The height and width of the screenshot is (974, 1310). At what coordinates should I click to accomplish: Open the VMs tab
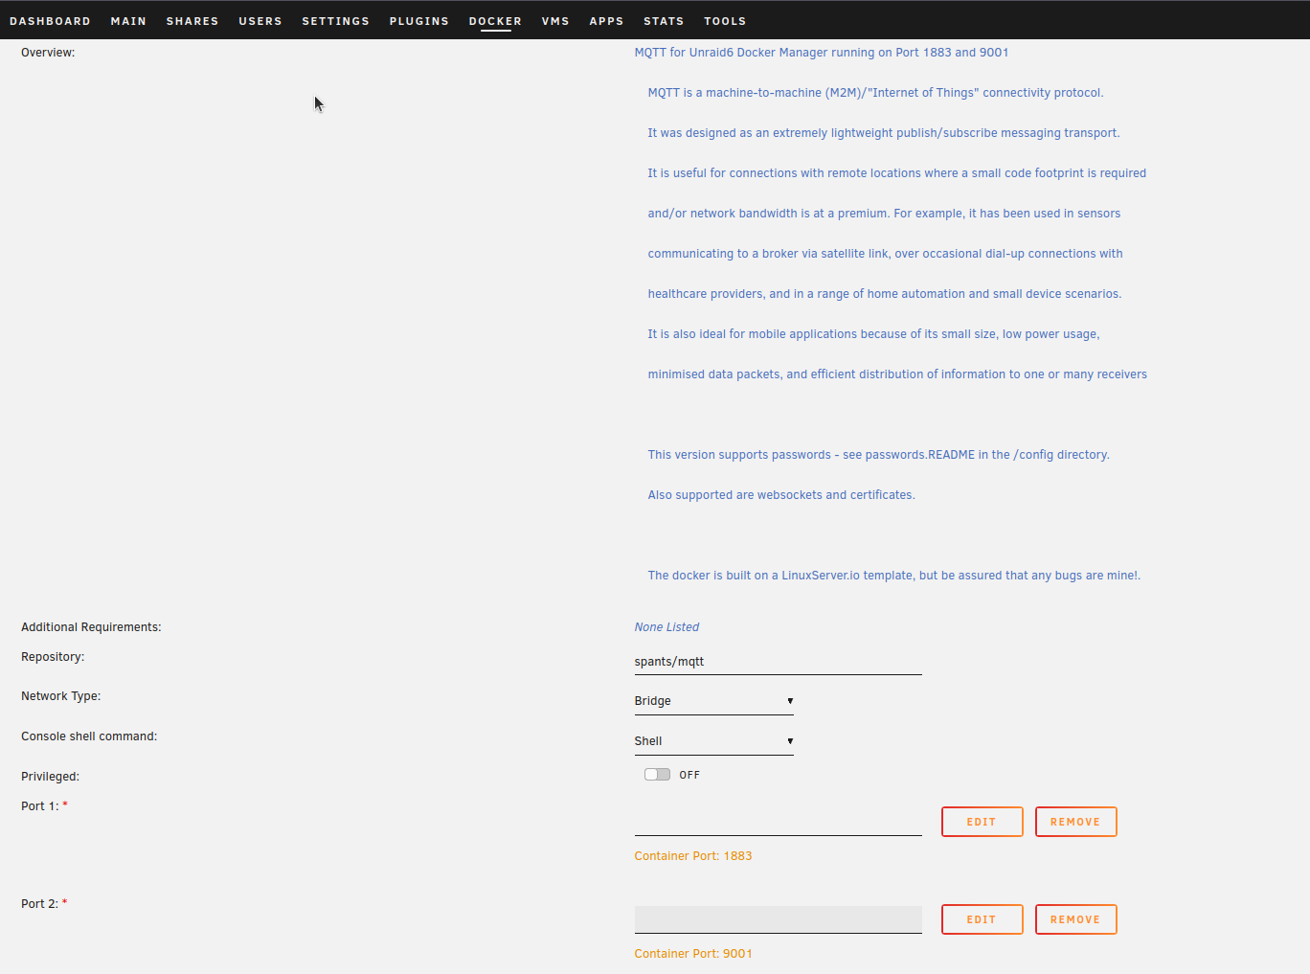(555, 21)
